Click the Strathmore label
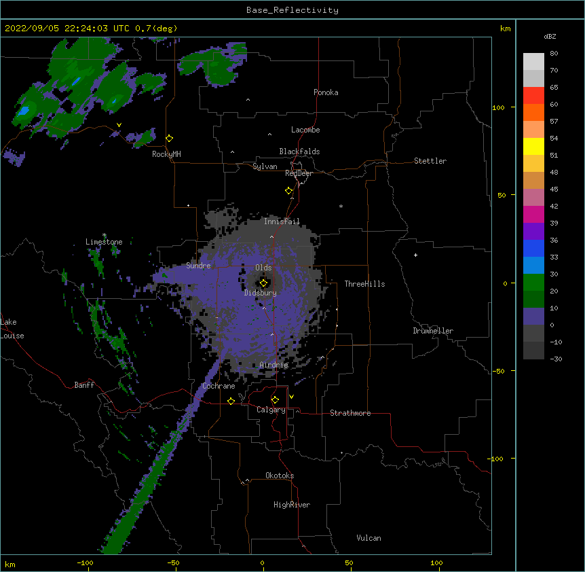The height and width of the screenshot is (572, 585). 350,413
